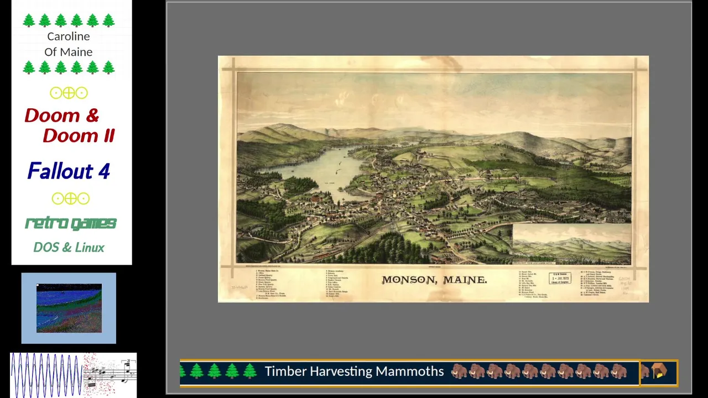The image size is (708, 398).
Task: Click the inset mountain view on map
Action: 571,244
